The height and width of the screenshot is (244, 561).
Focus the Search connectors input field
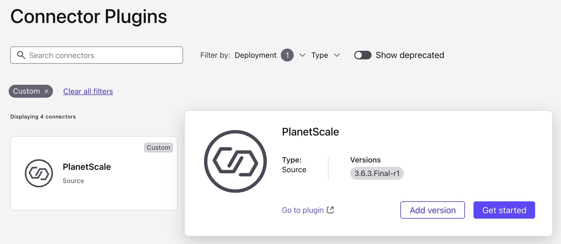(x=96, y=55)
